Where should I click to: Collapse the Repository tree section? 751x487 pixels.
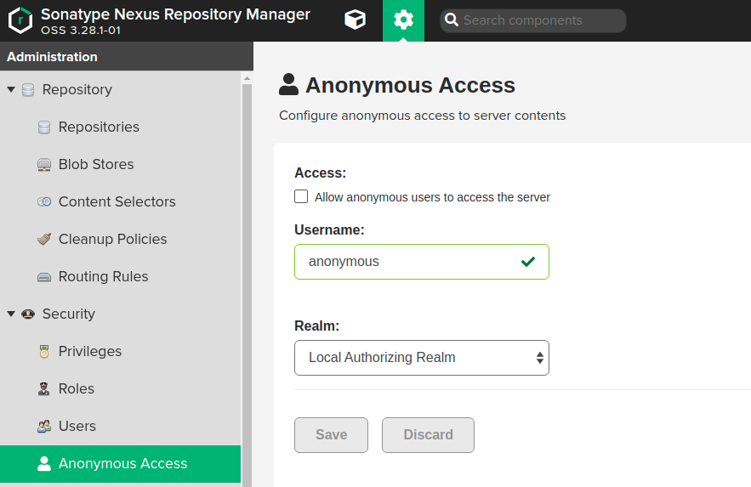point(11,90)
